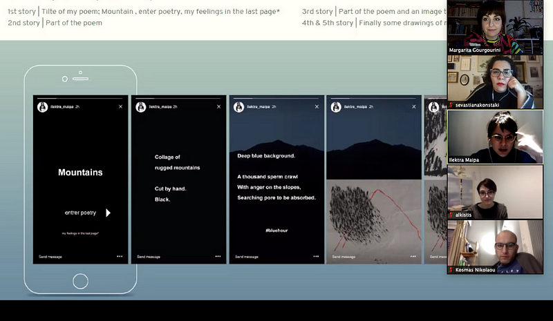
Task: Open the three-dot menu on the fourth story
Action: [413, 256]
